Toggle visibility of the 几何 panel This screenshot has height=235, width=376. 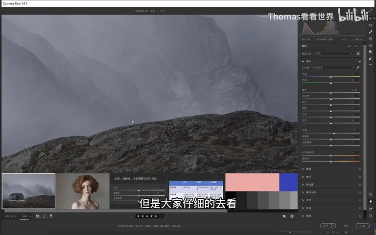(x=360, y=208)
